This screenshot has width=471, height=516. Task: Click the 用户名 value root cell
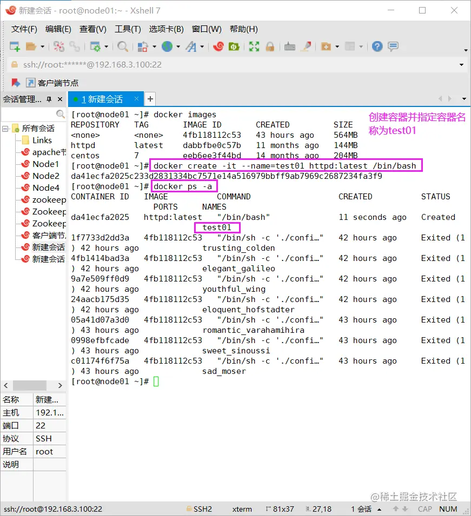(50, 452)
